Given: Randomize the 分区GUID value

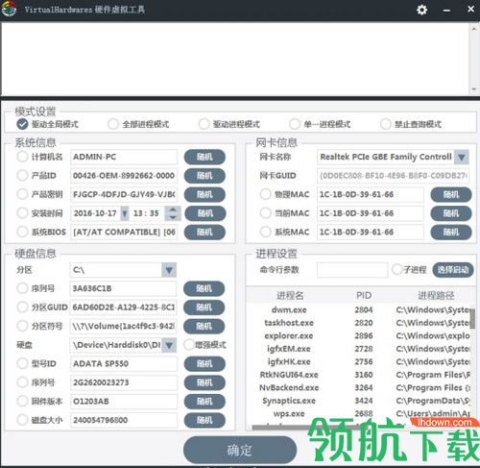Looking at the screenshot, I should [204, 308].
